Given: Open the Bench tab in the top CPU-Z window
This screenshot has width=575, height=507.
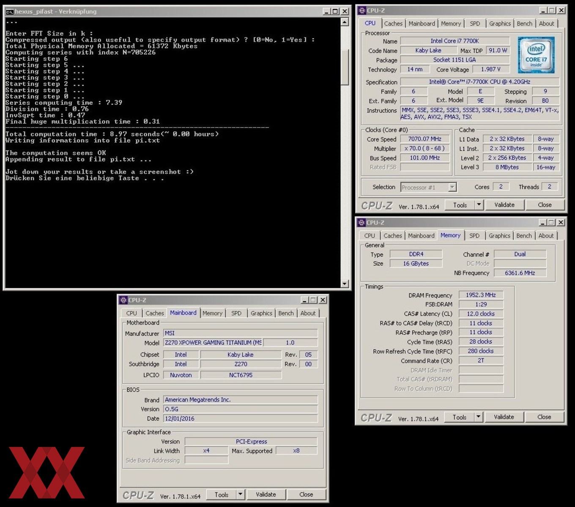Looking at the screenshot, I should pos(524,24).
